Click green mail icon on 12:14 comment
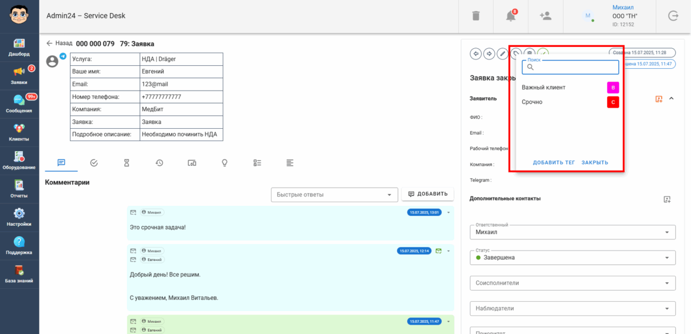The height and width of the screenshot is (334, 691). (438, 251)
